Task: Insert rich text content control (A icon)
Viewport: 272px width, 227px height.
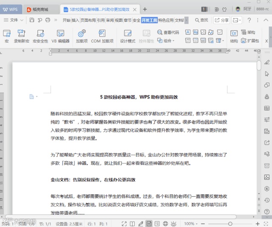Action: click(188, 32)
